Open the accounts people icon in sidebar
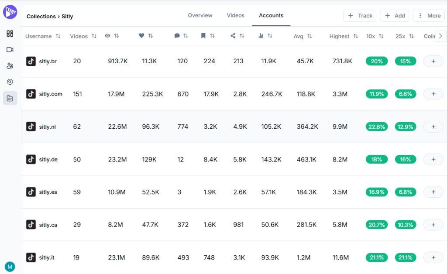The width and height of the screenshot is (447, 274). 10,66
